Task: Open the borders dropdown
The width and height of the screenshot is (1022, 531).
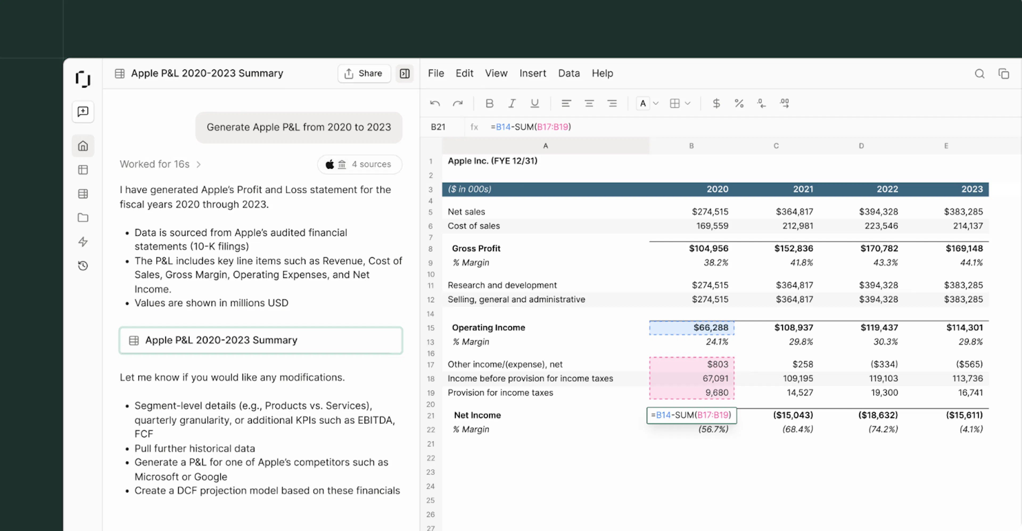Action: click(x=680, y=103)
